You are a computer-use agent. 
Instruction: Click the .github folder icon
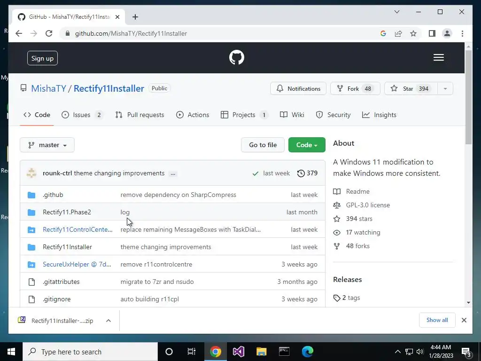click(x=31, y=195)
